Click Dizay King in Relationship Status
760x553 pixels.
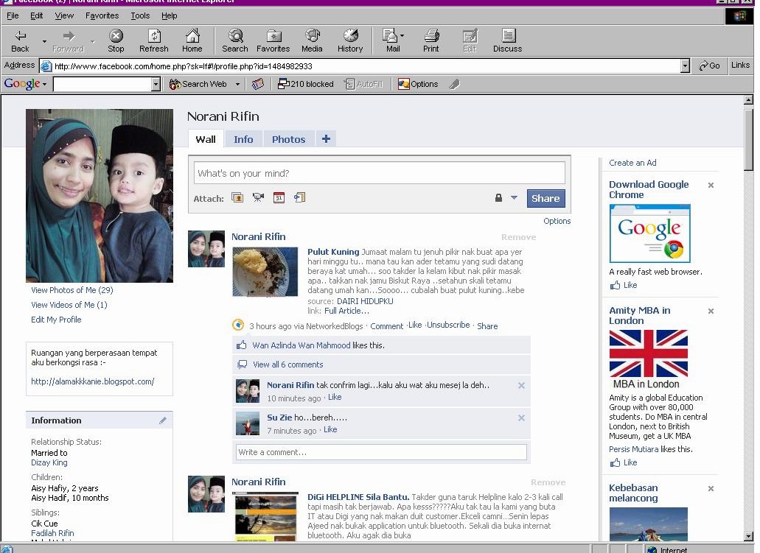click(49, 462)
